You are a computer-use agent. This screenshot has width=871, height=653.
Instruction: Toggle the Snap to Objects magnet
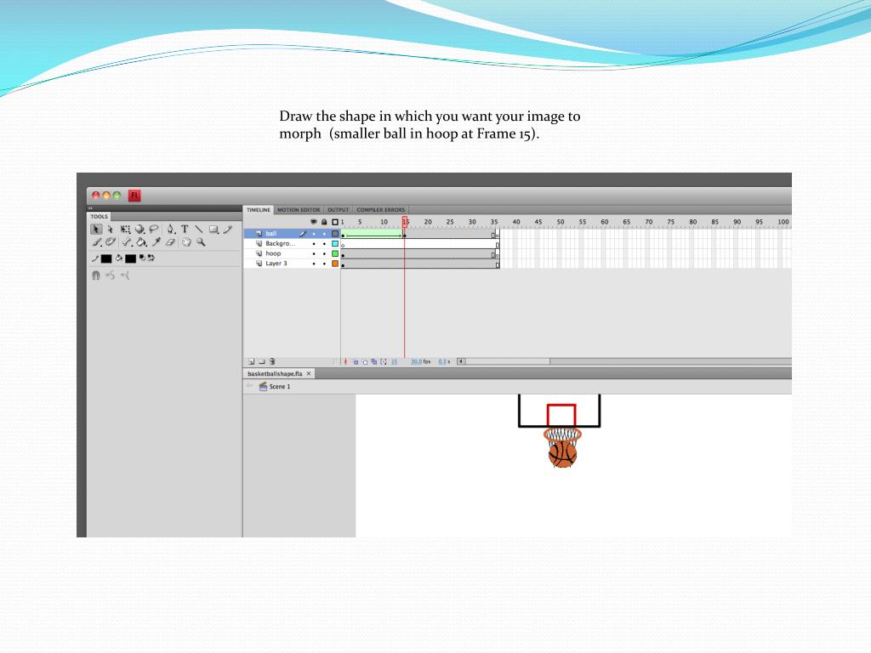coord(95,275)
